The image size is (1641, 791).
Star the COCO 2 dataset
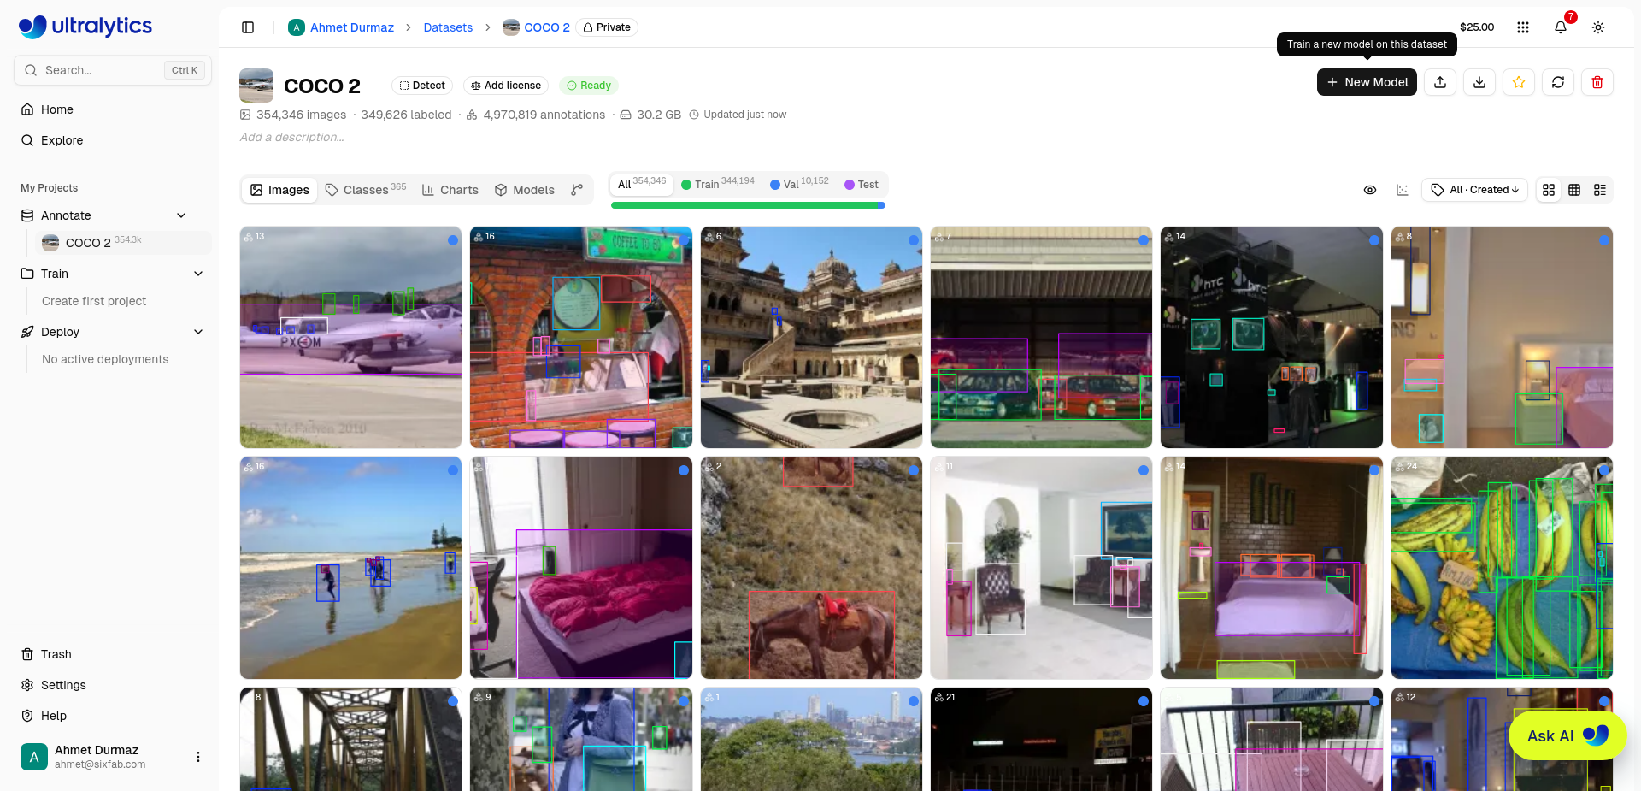click(x=1519, y=82)
